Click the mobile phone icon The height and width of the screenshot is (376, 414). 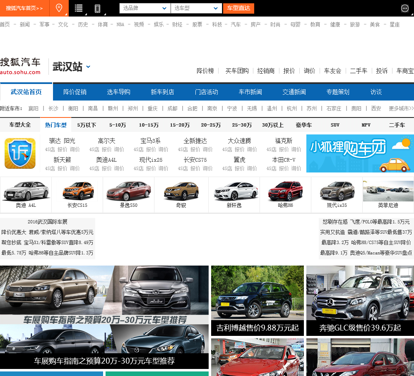98,8
